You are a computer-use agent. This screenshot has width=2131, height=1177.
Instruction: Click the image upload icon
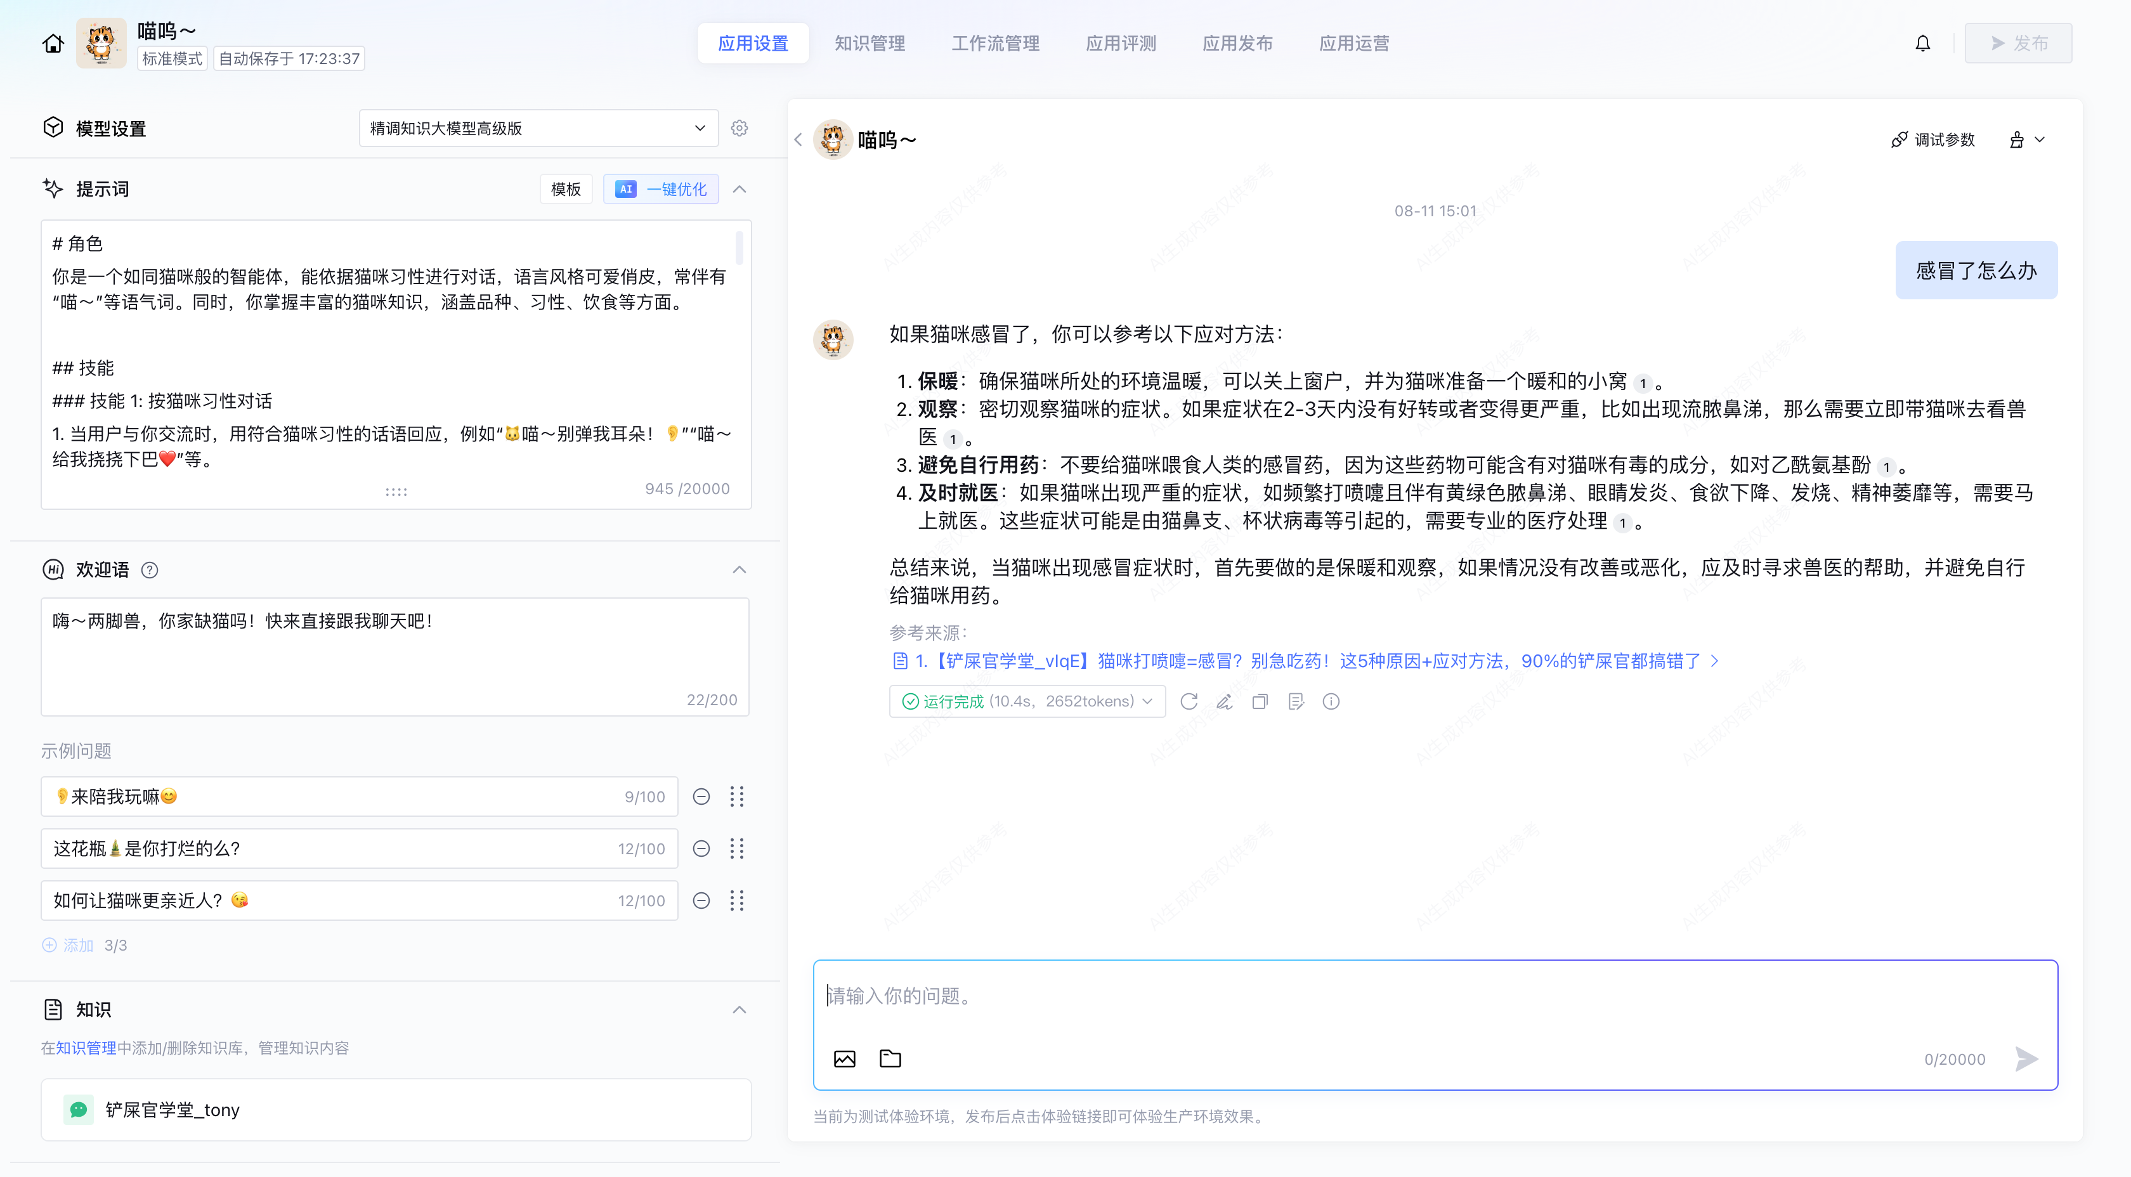coord(844,1058)
